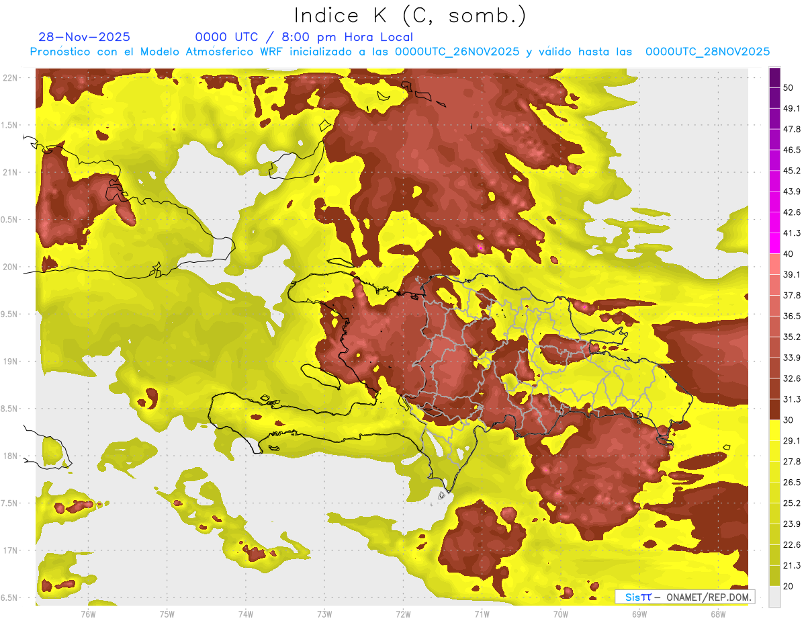
Task: Click the '36.5' colour scale value
Action: click(x=792, y=316)
